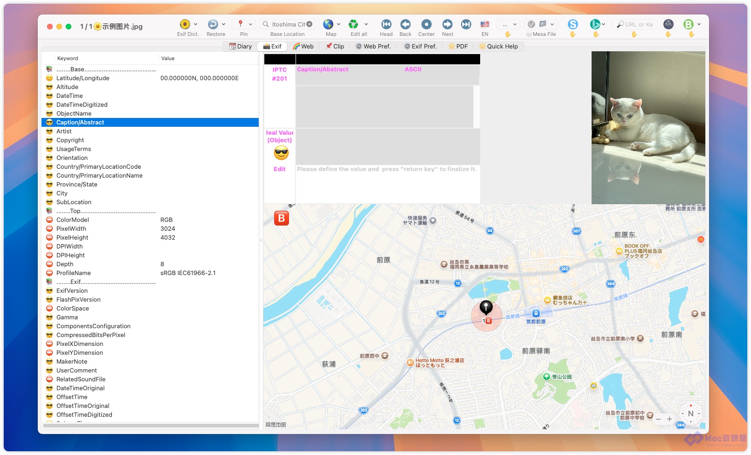The image size is (751, 455).
Task: Click the red B button on map
Action: click(x=282, y=218)
